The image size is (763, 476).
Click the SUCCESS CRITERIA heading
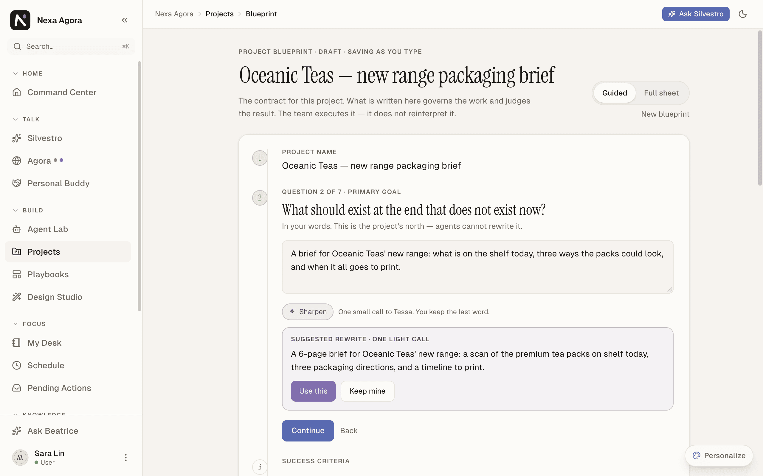pyautogui.click(x=316, y=461)
